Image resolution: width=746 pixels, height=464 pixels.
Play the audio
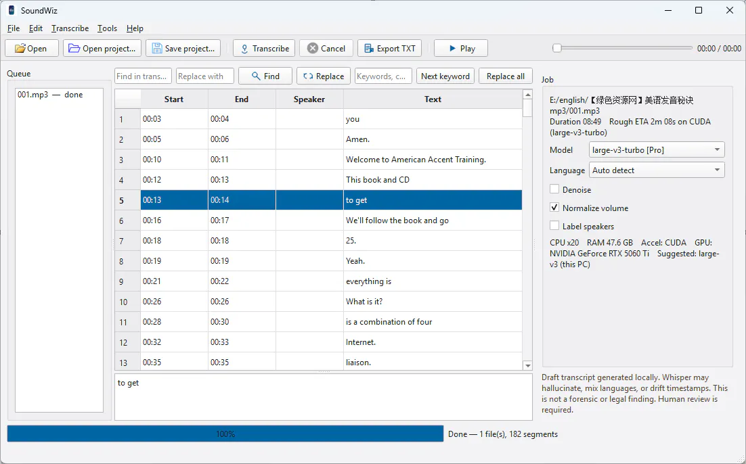click(x=461, y=49)
